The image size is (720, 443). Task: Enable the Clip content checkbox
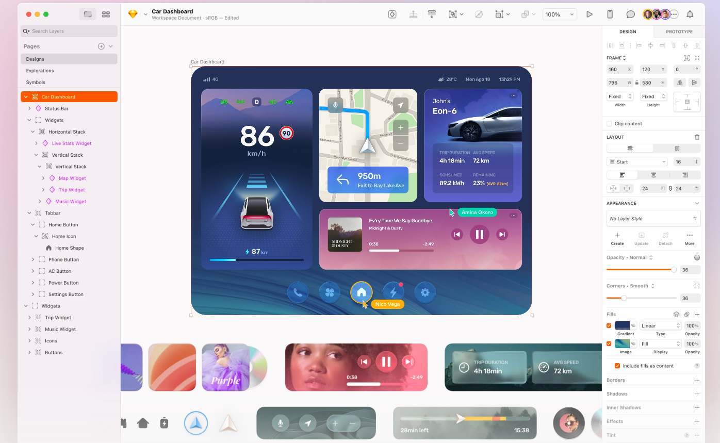coord(609,124)
